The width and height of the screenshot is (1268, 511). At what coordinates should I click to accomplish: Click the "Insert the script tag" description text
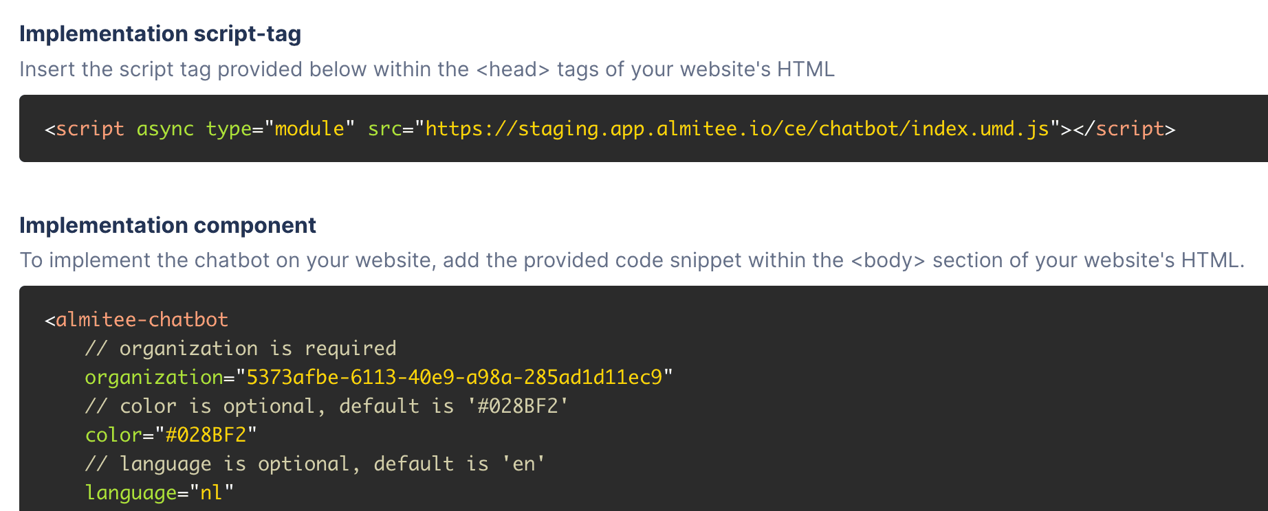click(x=426, y=69)
